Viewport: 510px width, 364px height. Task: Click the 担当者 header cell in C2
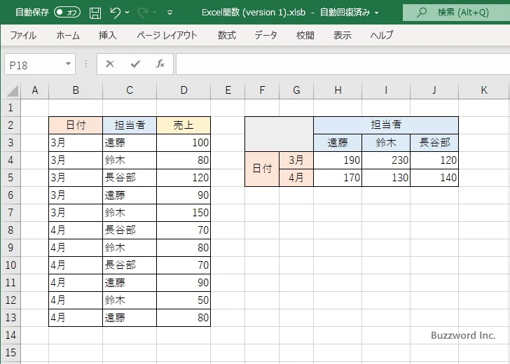pos(130,125)
